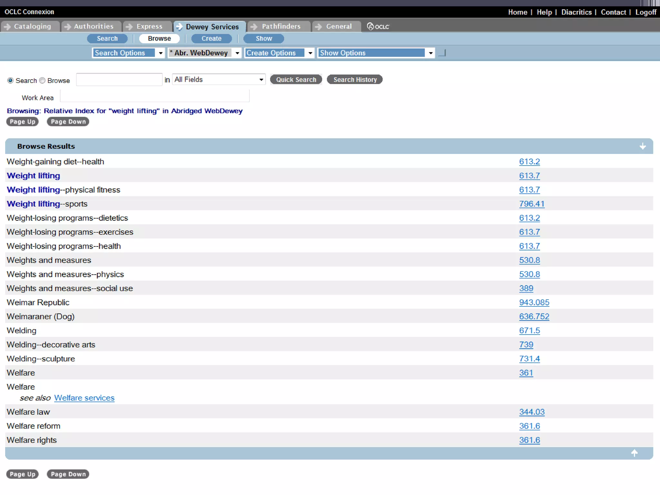
Task: Expand the Show Options dropdown
Action: coord(376,53)
